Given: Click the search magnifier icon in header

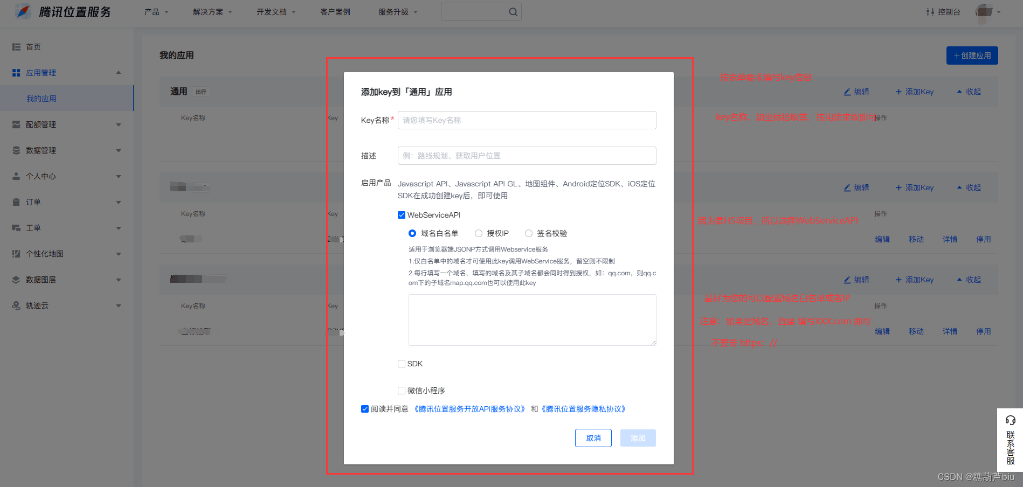Looking at the screenshot, I should tap(513, 12).
